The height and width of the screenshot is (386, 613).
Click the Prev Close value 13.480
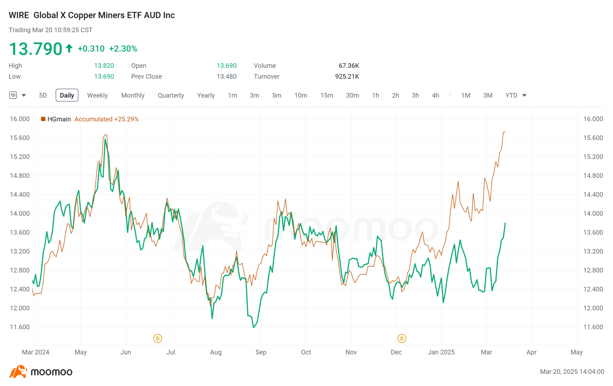pyautogui.click(x=227, y=76)
